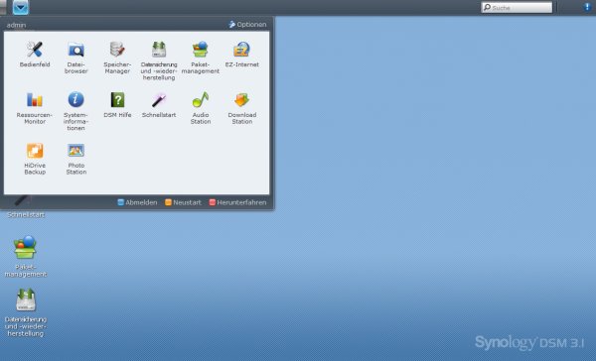The height and width of the screenshot is (361, 596).
Task: Open Paketmanagement desktop shortcut
Action: pyautogui.click(x=25, y=247)
